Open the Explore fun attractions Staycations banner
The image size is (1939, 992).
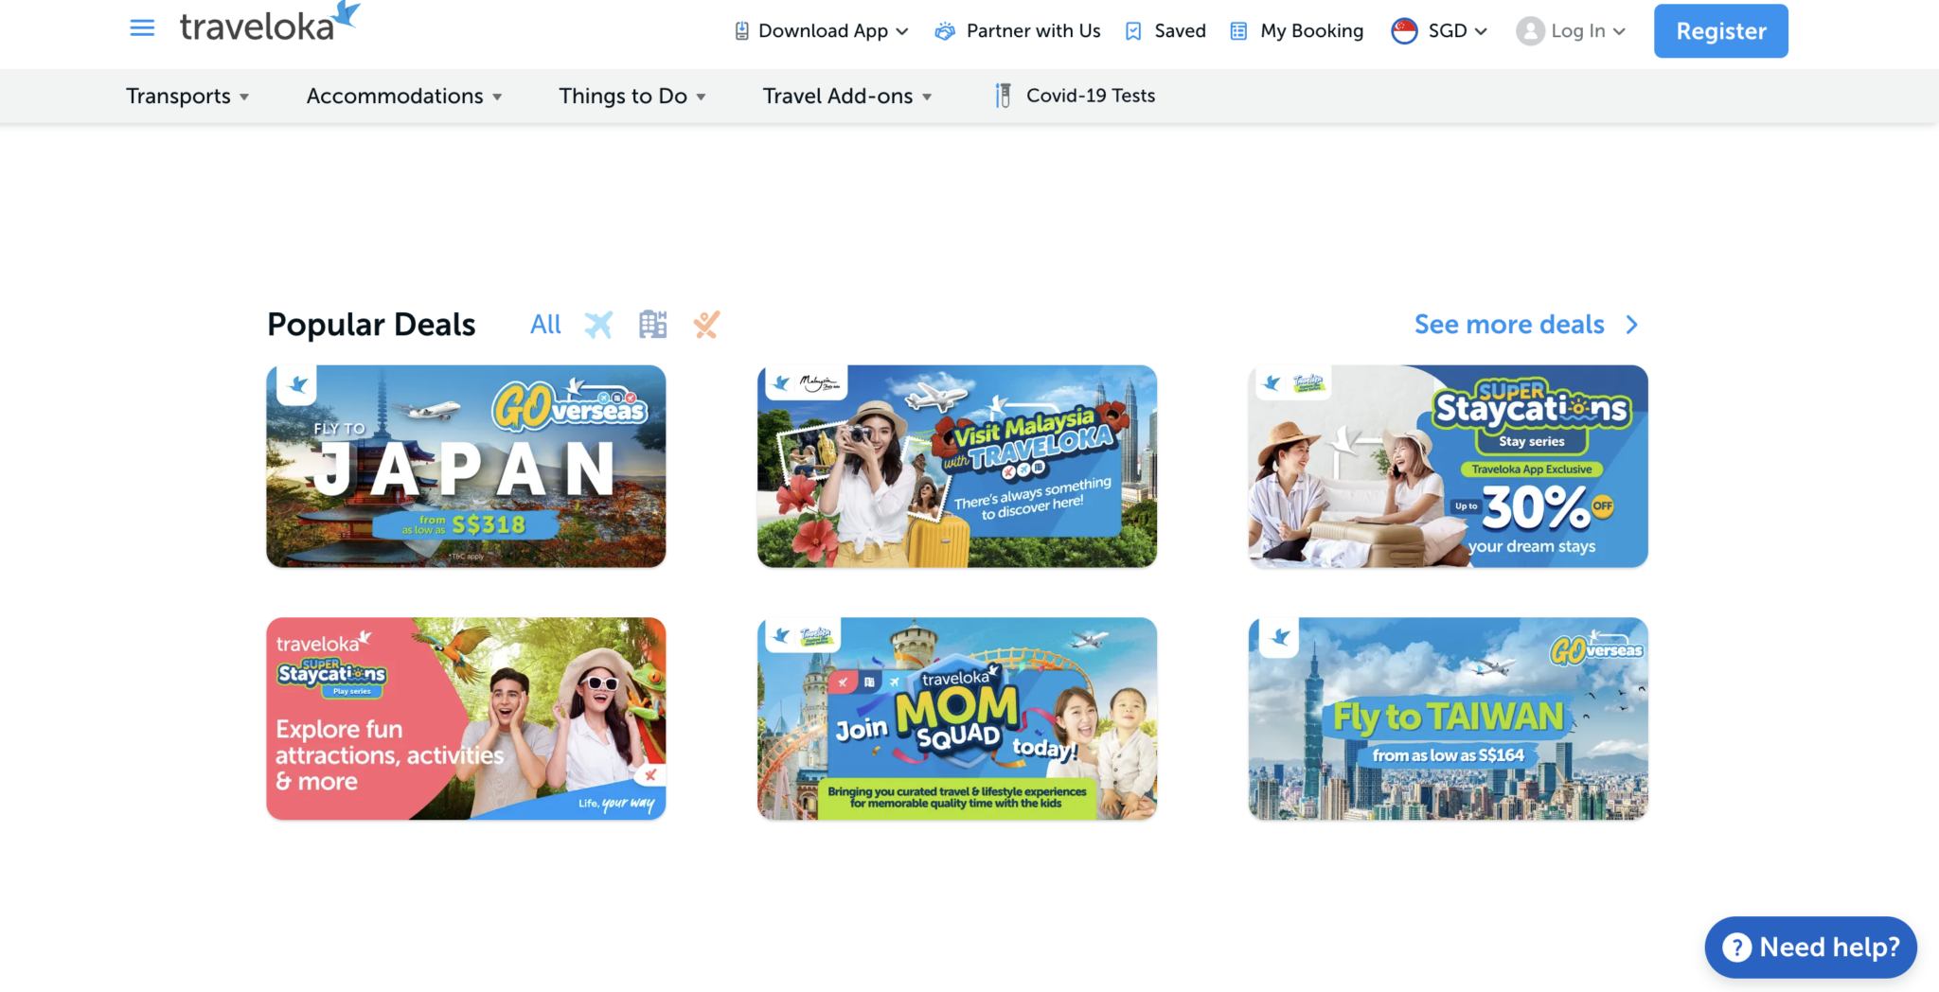pos(466,718)
